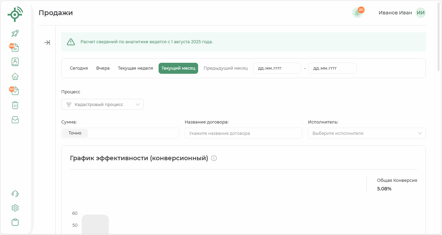
Task: Go to the home icon in sidebar
Action: [x=15, y=76]
